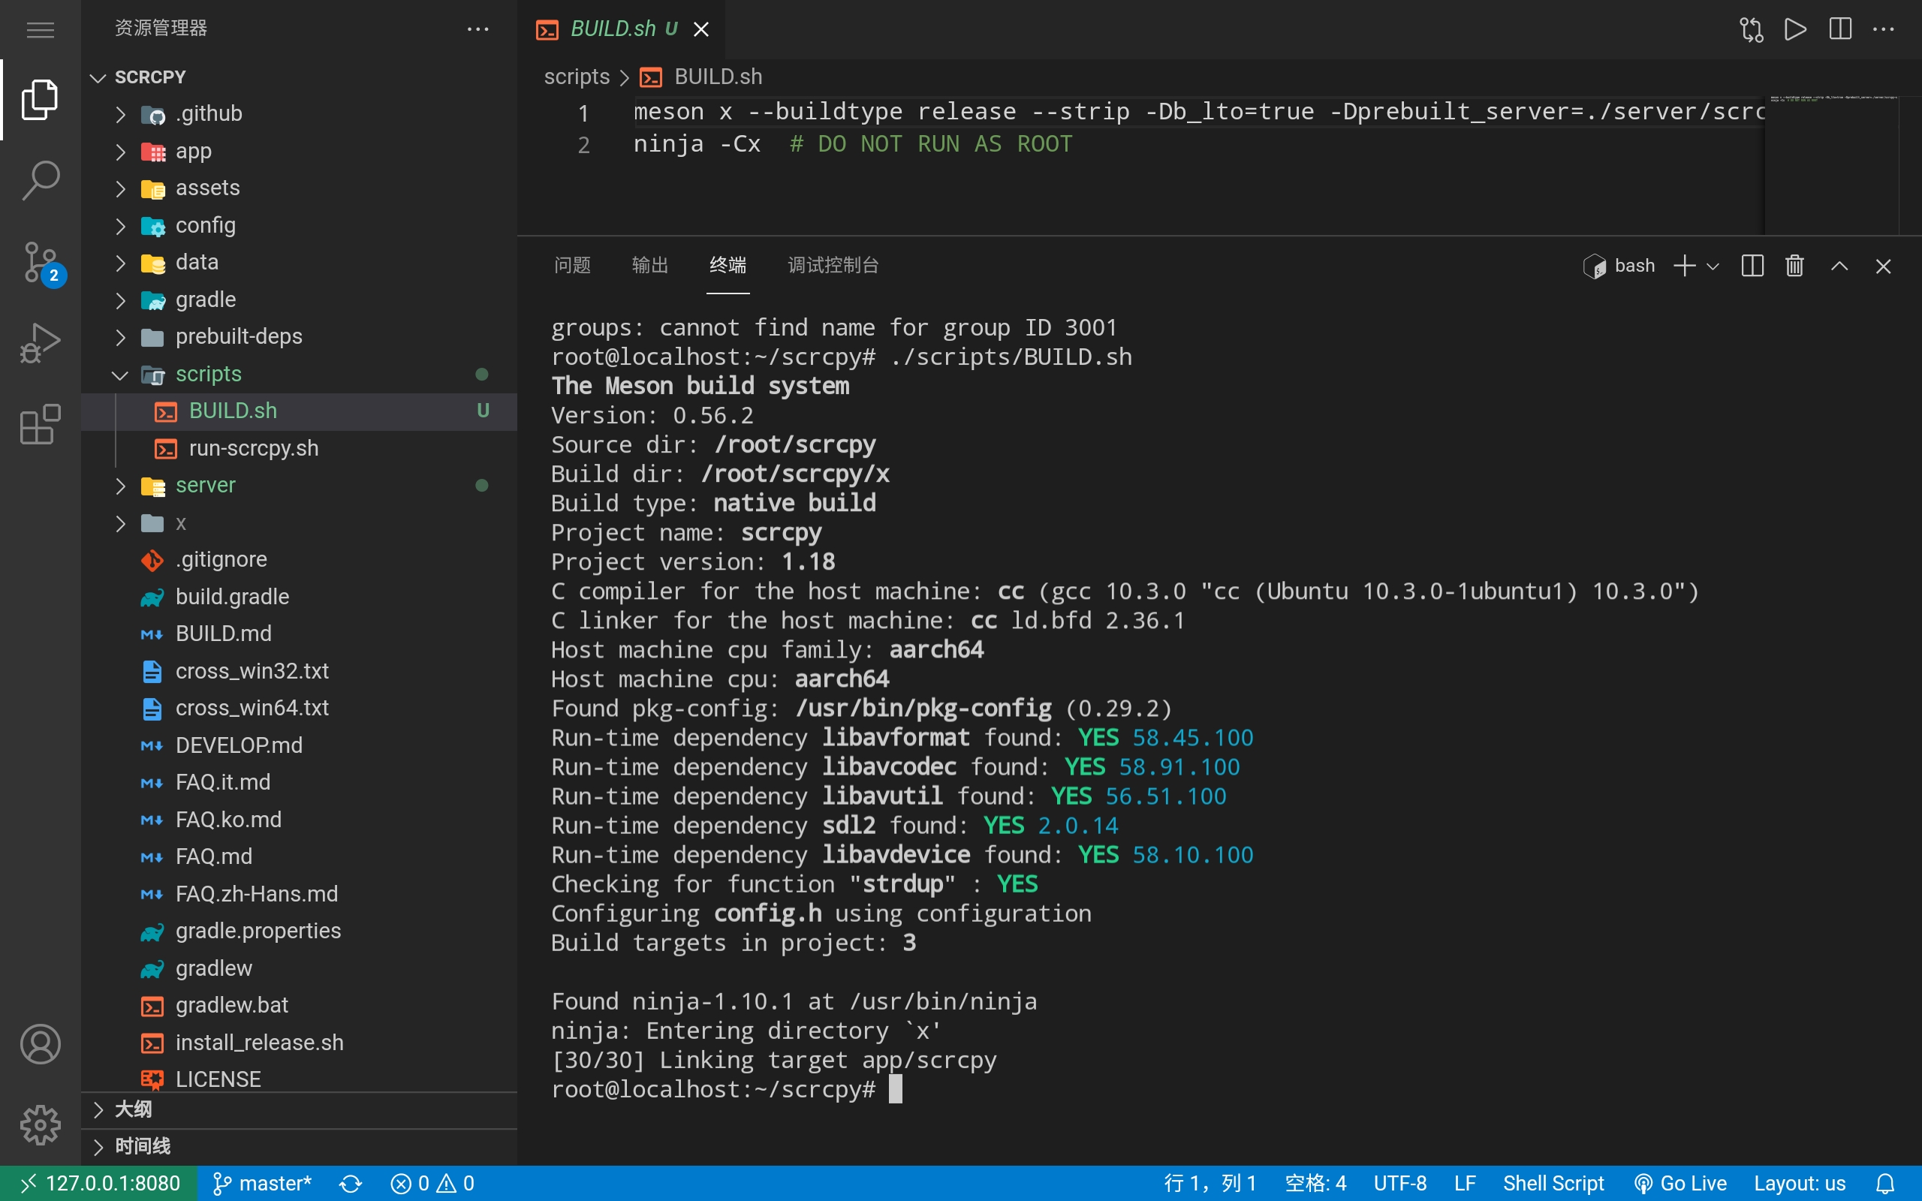Toggle Go Live server
The image size is (1922, 1201).
1680,1183
